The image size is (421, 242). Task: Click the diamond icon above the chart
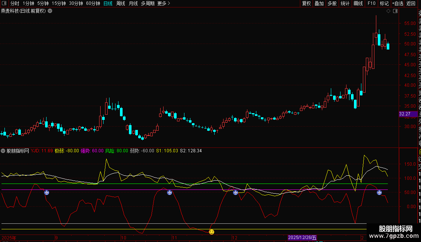click(x=389, y=11)
